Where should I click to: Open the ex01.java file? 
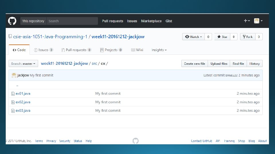(23, 94)
